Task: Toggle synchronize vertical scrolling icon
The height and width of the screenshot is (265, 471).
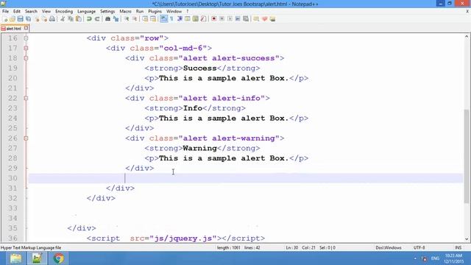Action: pyautogui.click(x=145, y=19)
